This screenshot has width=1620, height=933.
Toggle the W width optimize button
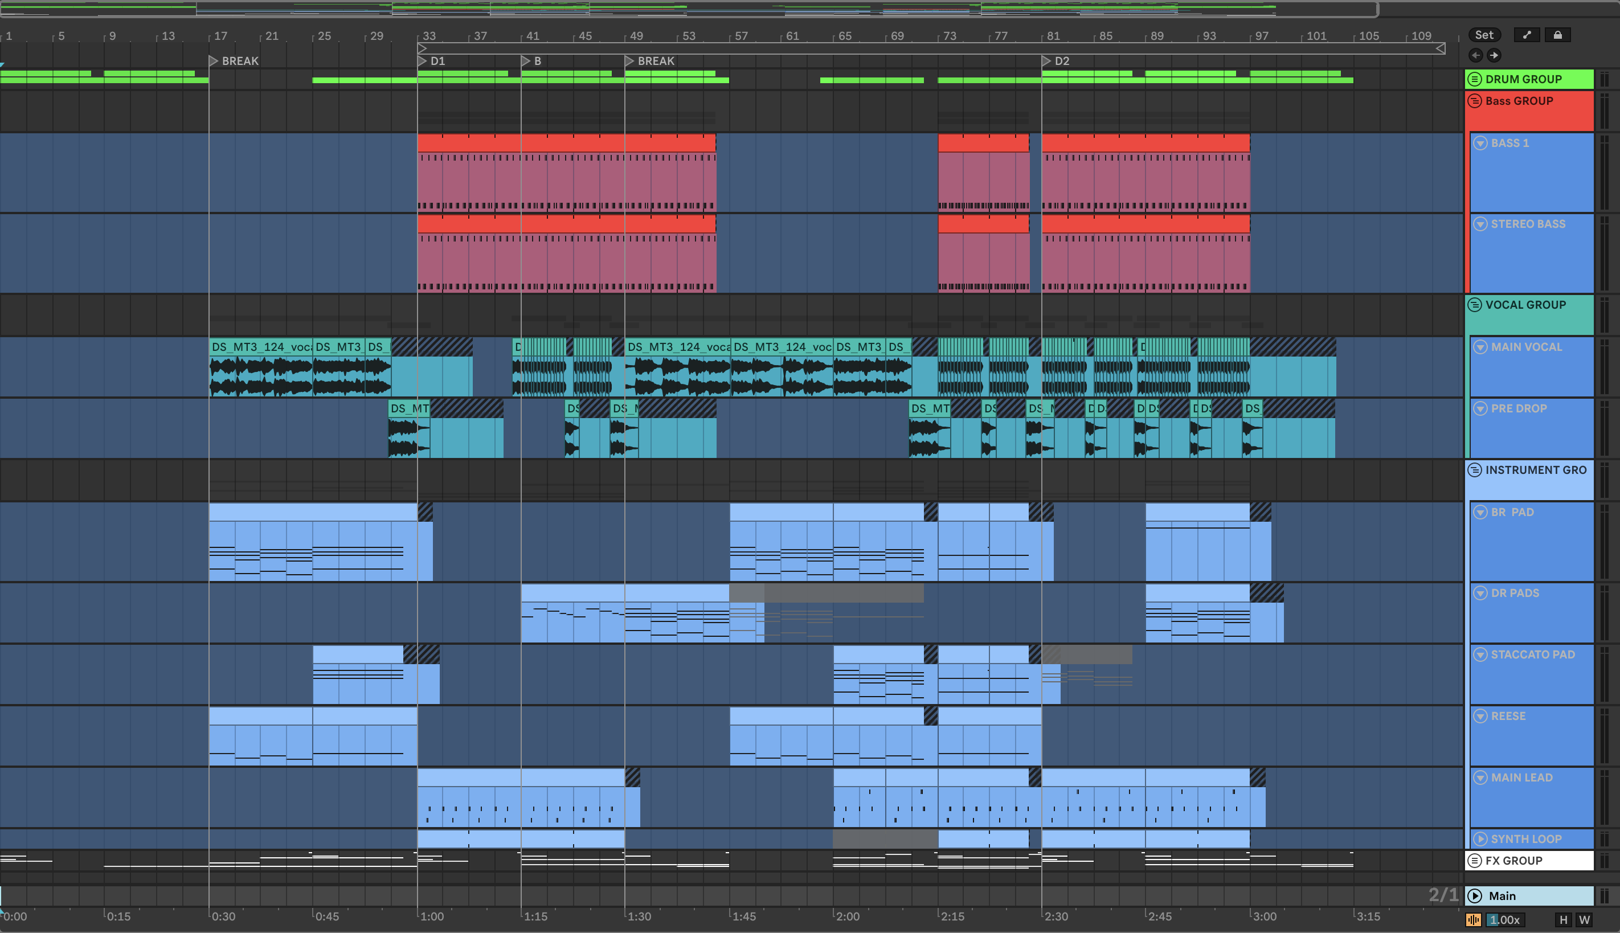coord(1584,919)
